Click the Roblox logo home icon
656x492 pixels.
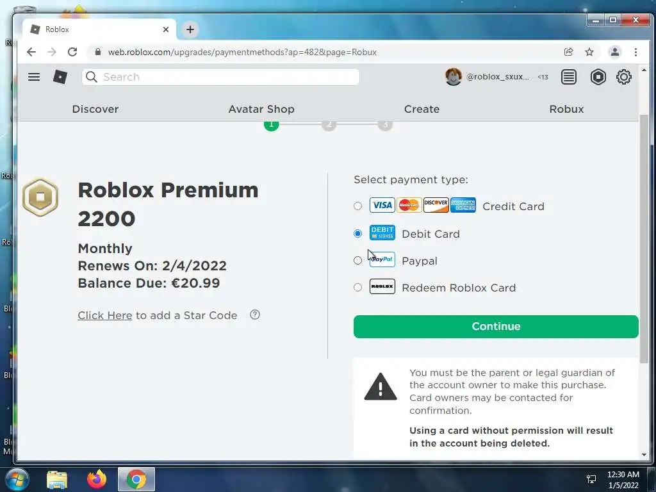(60, 77)
